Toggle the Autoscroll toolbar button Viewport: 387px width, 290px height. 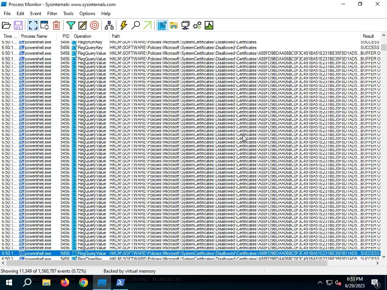(x=45, y=25)
